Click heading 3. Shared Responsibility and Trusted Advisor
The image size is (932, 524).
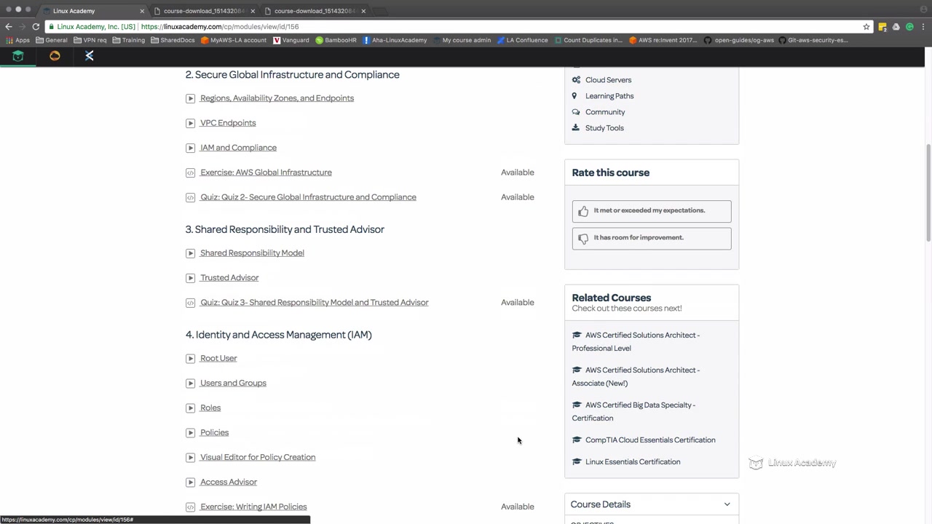(x=285, y=229)
